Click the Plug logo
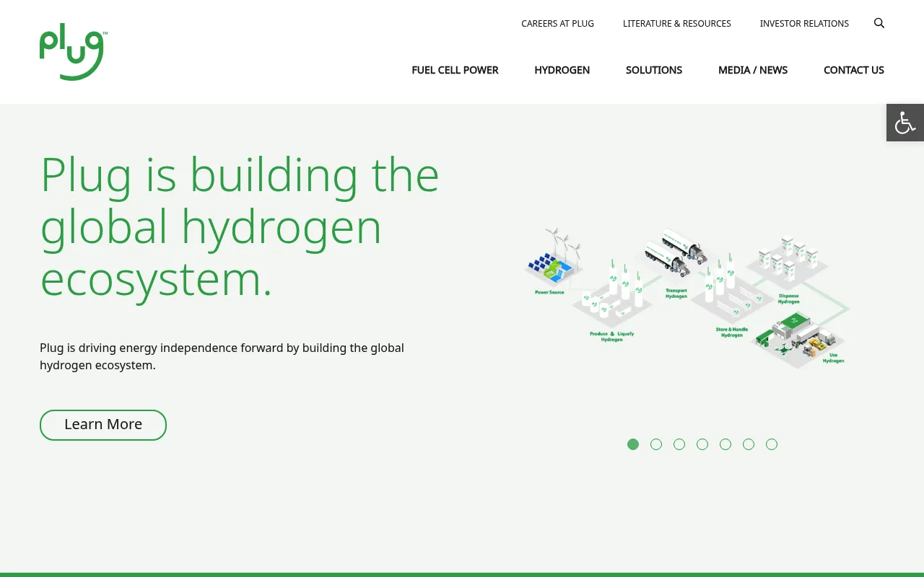Screen dimensions: 924x577 (74, 52)
